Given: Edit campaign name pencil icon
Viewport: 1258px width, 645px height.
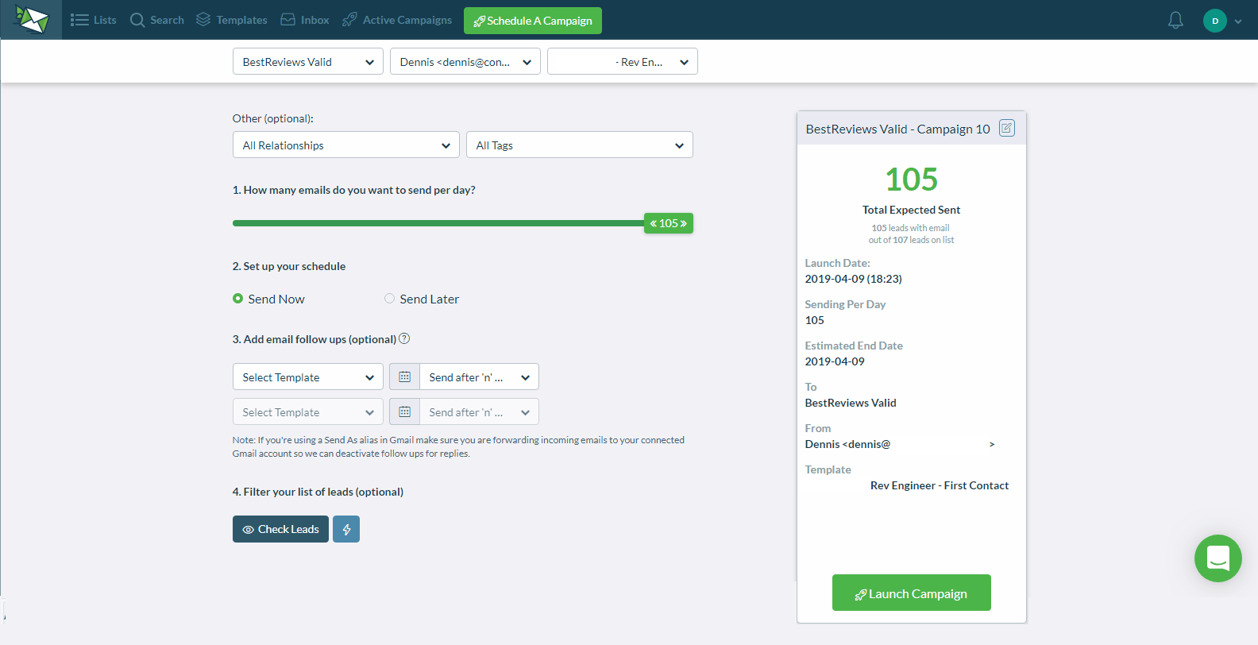Looking at the screenshot, I should coord(1007,128).
